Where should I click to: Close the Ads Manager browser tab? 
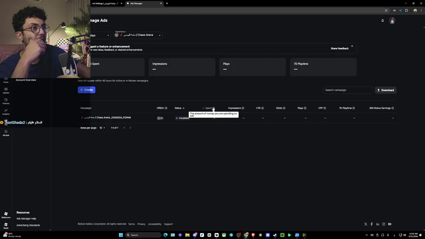161,3
